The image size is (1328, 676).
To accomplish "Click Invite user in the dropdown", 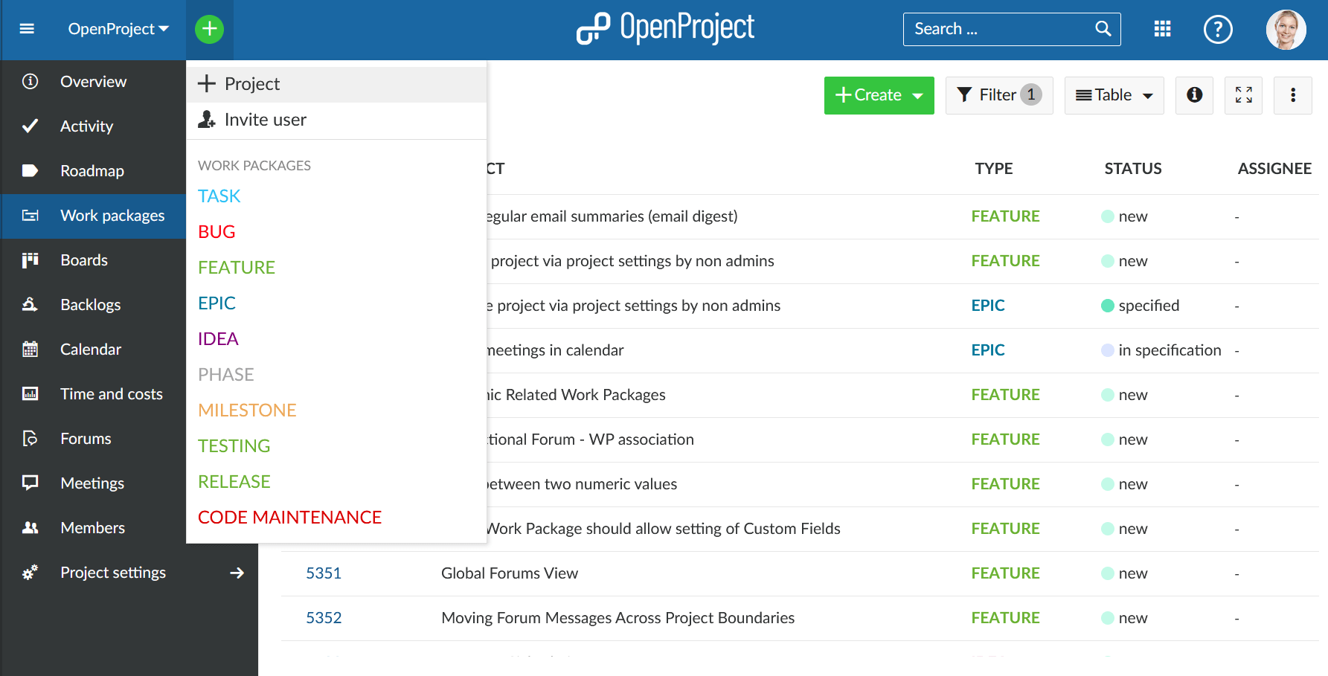I will pos(265,120).
